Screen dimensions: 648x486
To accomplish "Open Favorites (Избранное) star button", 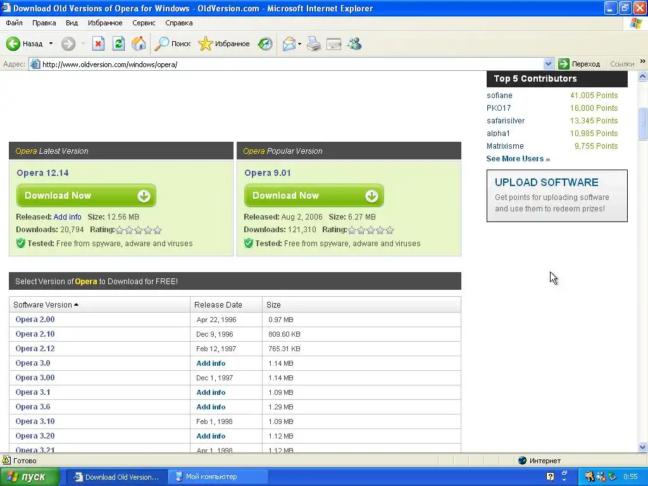I will pyautogui.click(x=224, y=44).
